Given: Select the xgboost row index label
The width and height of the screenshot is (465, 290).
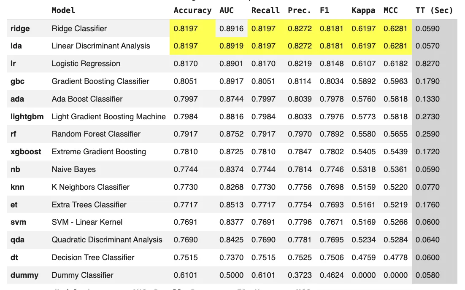Looking at the screenshot, I should [26, 152].
